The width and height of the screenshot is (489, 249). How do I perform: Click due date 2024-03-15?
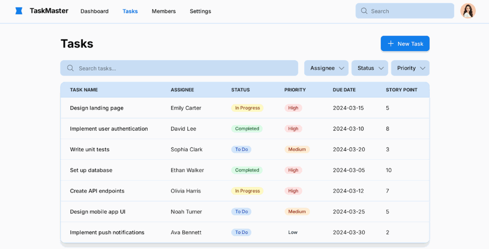[x=348, y=108]
